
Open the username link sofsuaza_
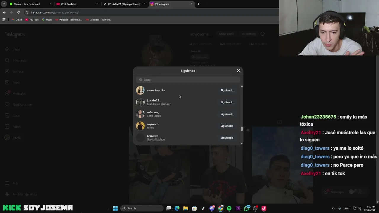click(x=153, y=112)
